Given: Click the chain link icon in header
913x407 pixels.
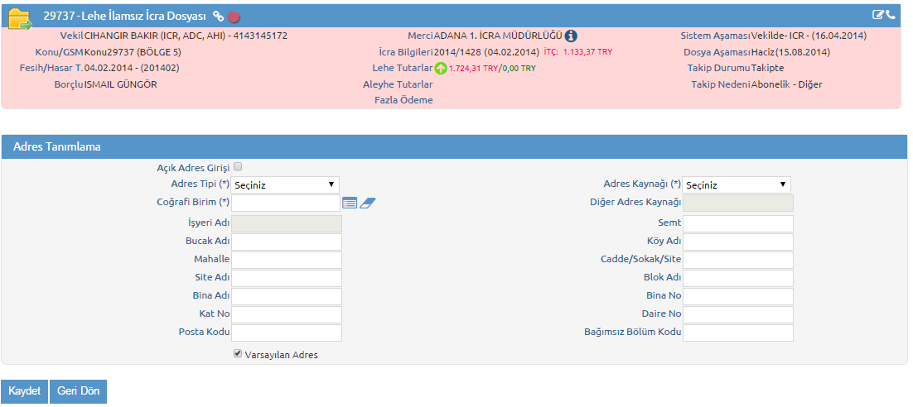Looking at the screenshot, I should 219,17.
